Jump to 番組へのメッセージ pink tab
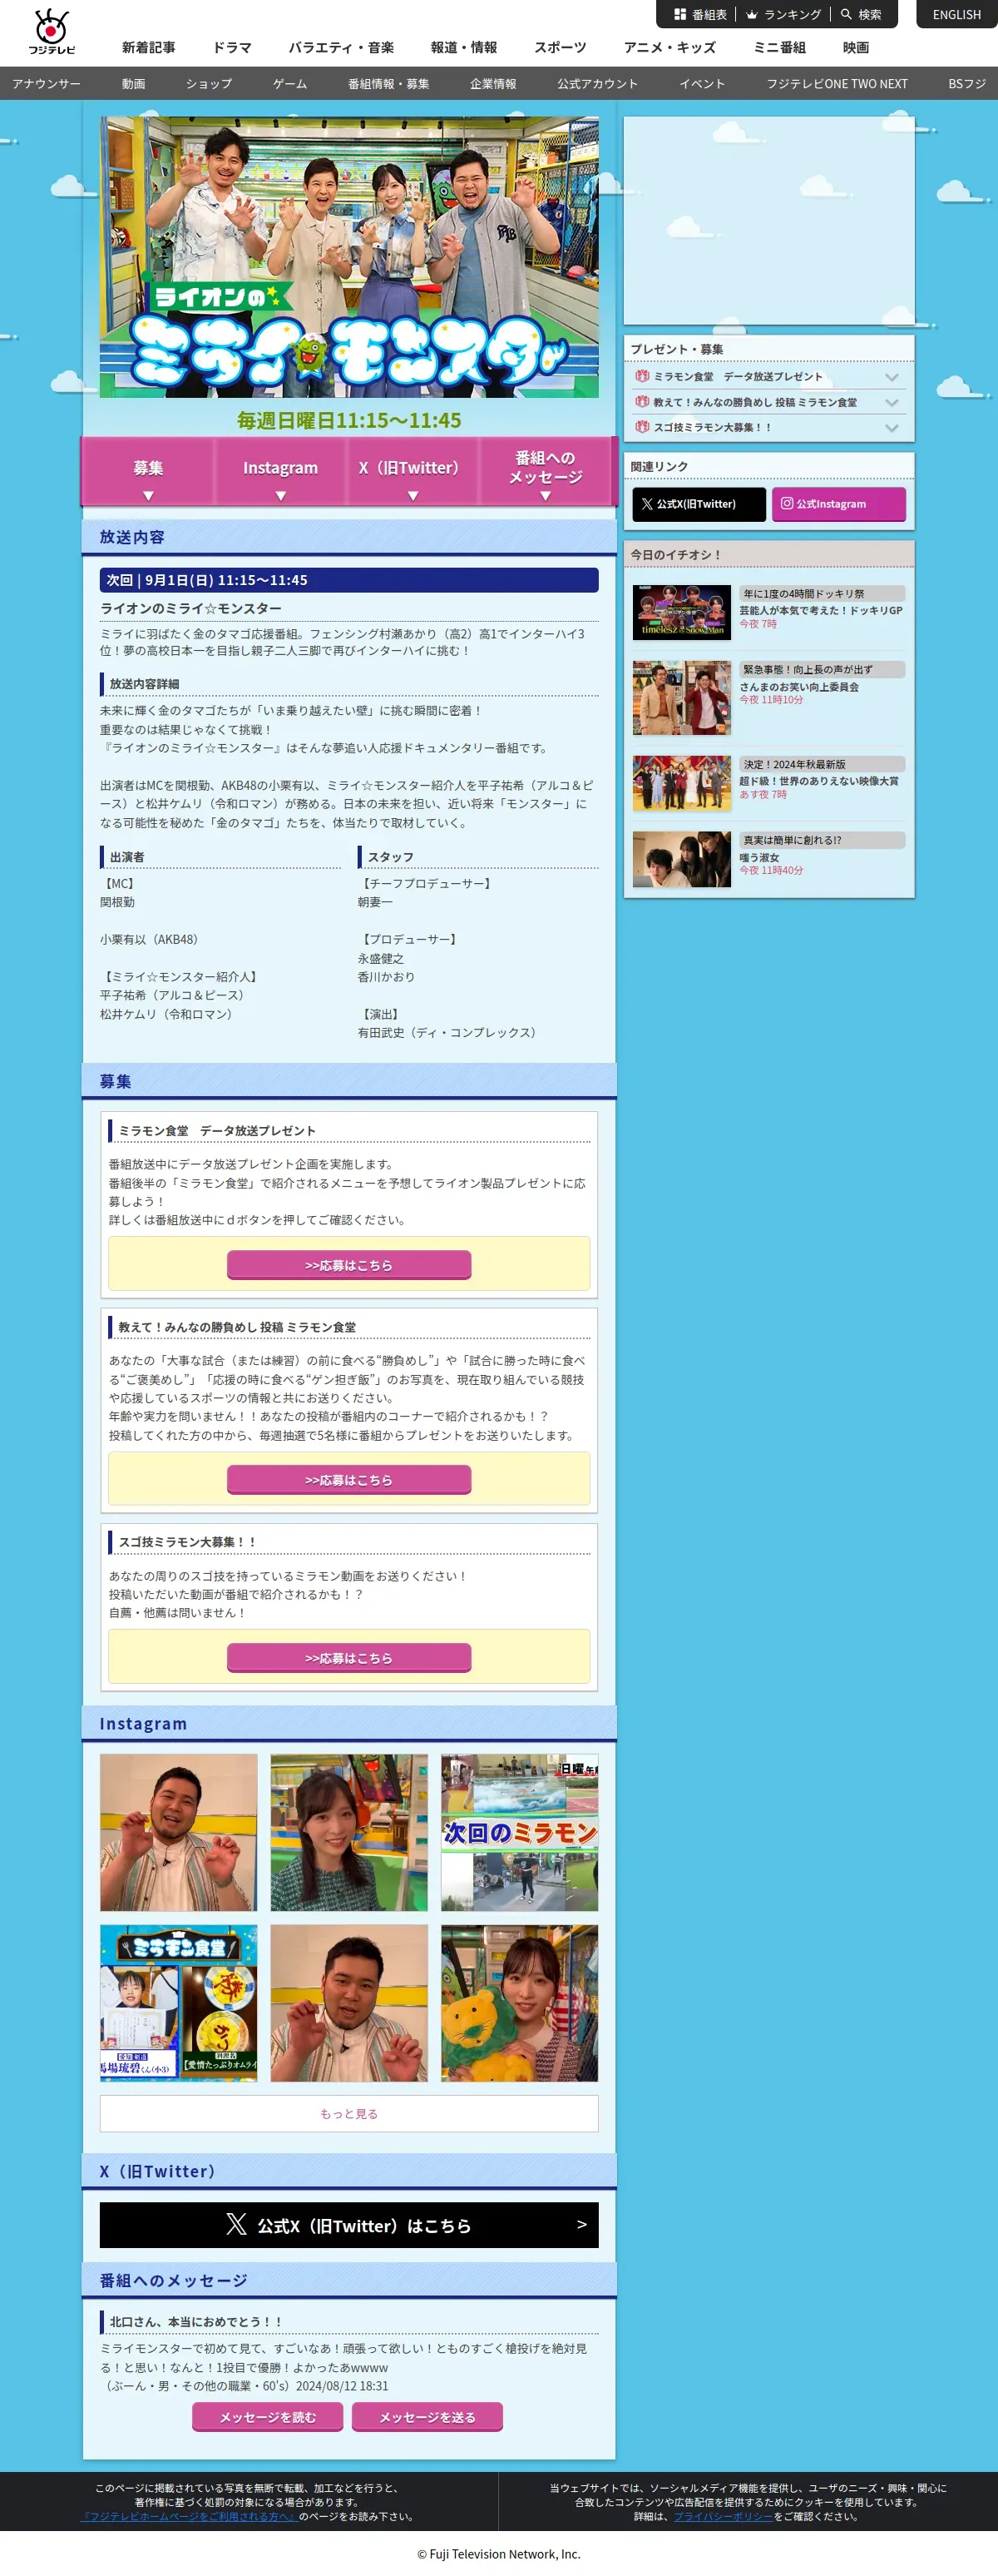This screenshot has height=2576, width=998. 546,471
